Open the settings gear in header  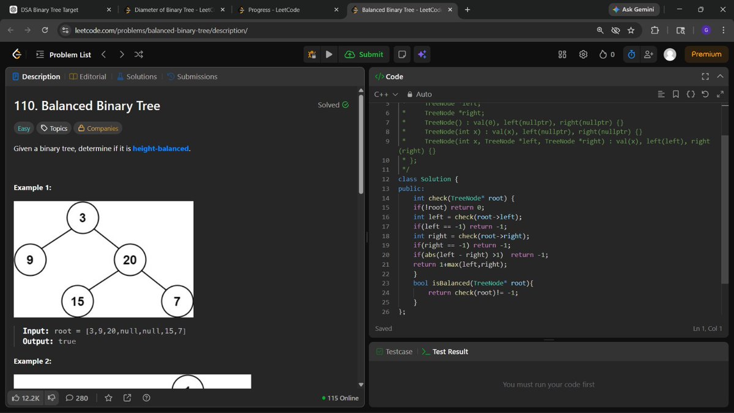point(584,54)
